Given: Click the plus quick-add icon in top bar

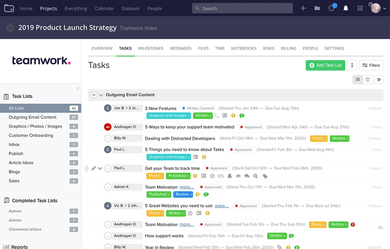Looking at the screenshot, I should [303, 8].
